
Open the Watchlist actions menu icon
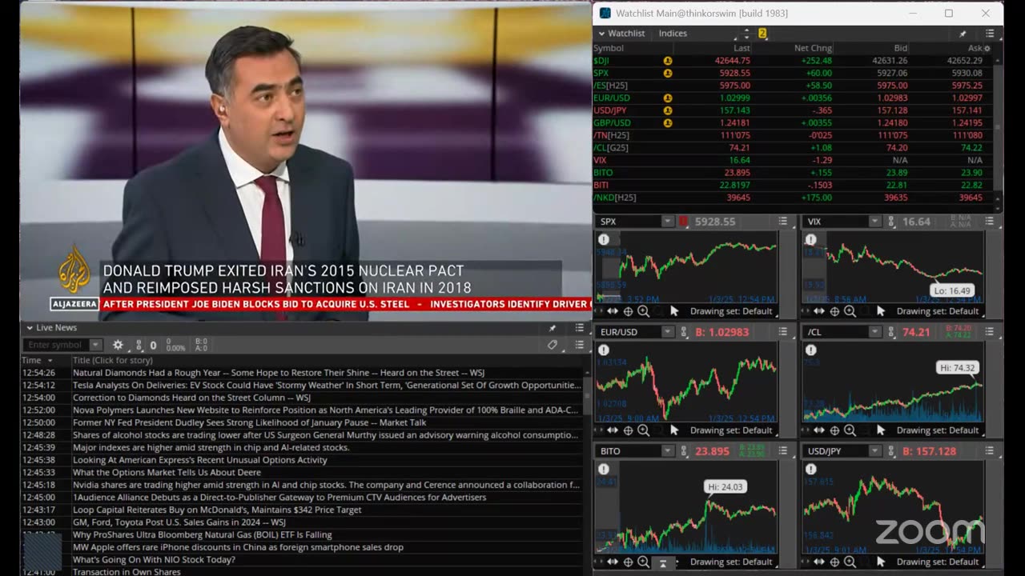click(990, 34)
